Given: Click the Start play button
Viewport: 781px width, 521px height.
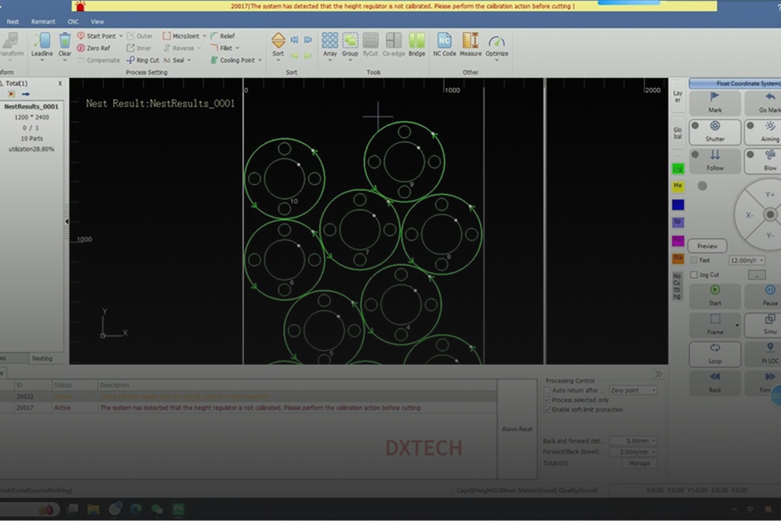Looking at the screenshot, I should (715, 296).
